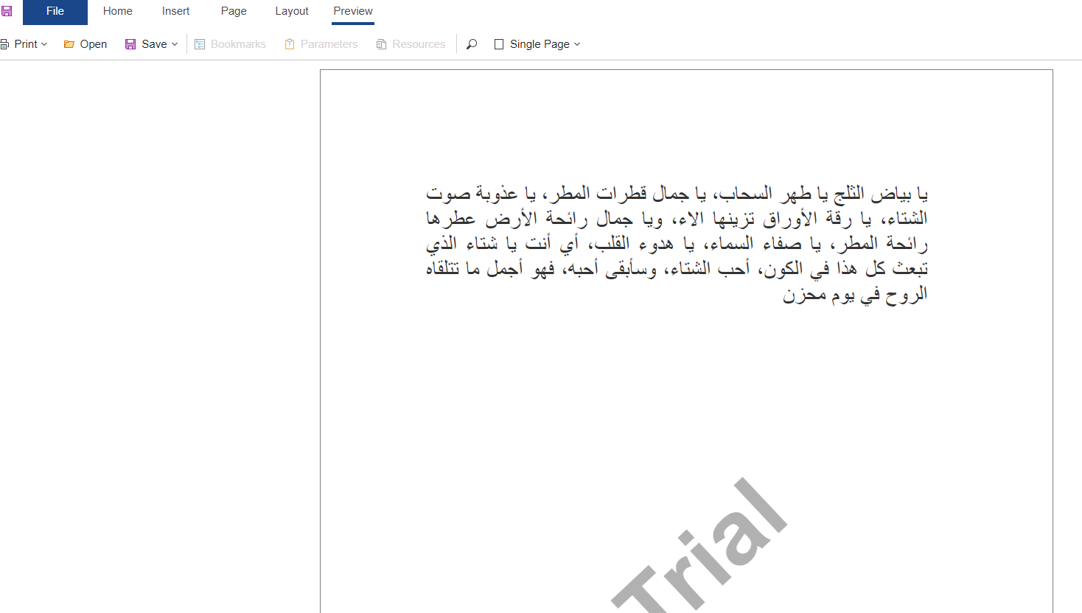Click the Arabic line starting "رائحة المطر"
The width and height of the screenshot is (1082, 613).
[677, 244]
